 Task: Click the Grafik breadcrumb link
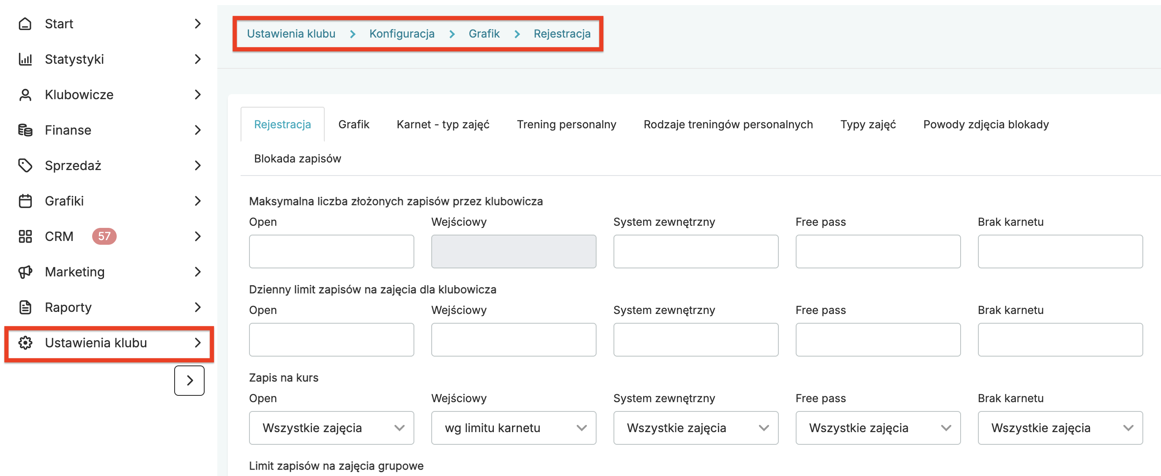pyautogui.click(x=484, y=34)
